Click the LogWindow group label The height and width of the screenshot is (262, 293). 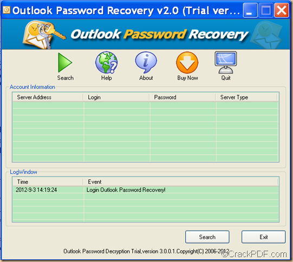[23, 172]
